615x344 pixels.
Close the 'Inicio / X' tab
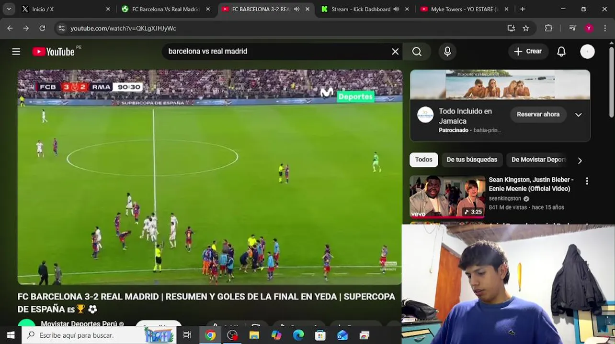[108, 9]
